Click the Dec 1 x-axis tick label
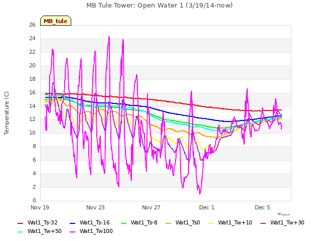Image resolution: width=321 pixels, height=241 pixels. [207, 207]
